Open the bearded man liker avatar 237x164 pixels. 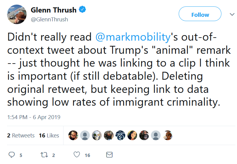tap(73, 135)
